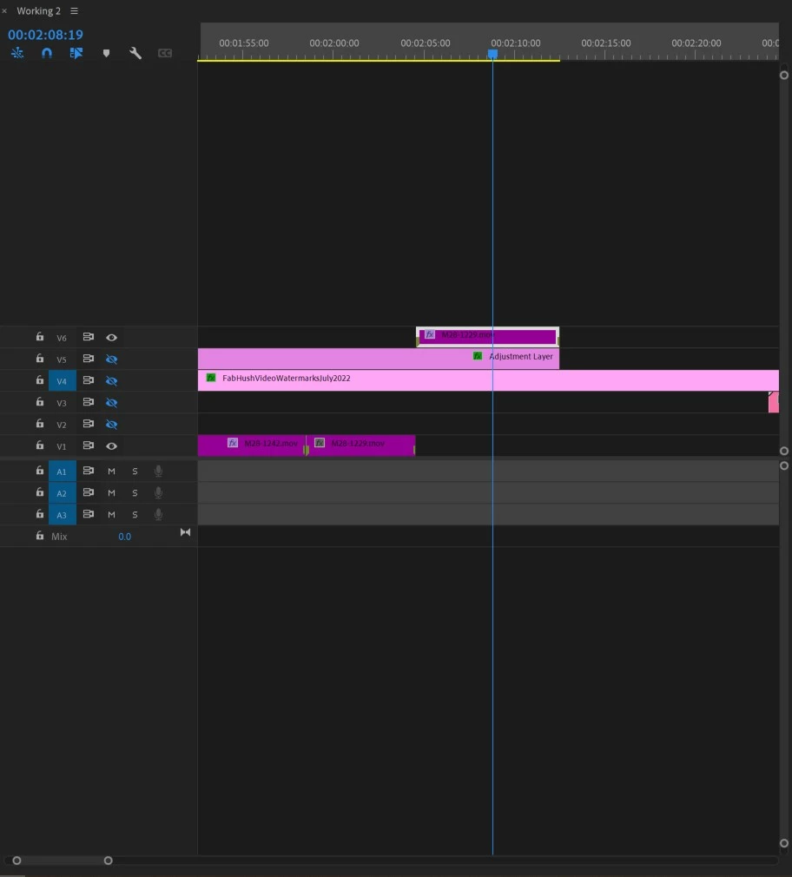This screenshot has height=877, width=792.
Task: Select the FabHushVideoWatermarksJuly2022 clip
Action: (x=488, y=380)
